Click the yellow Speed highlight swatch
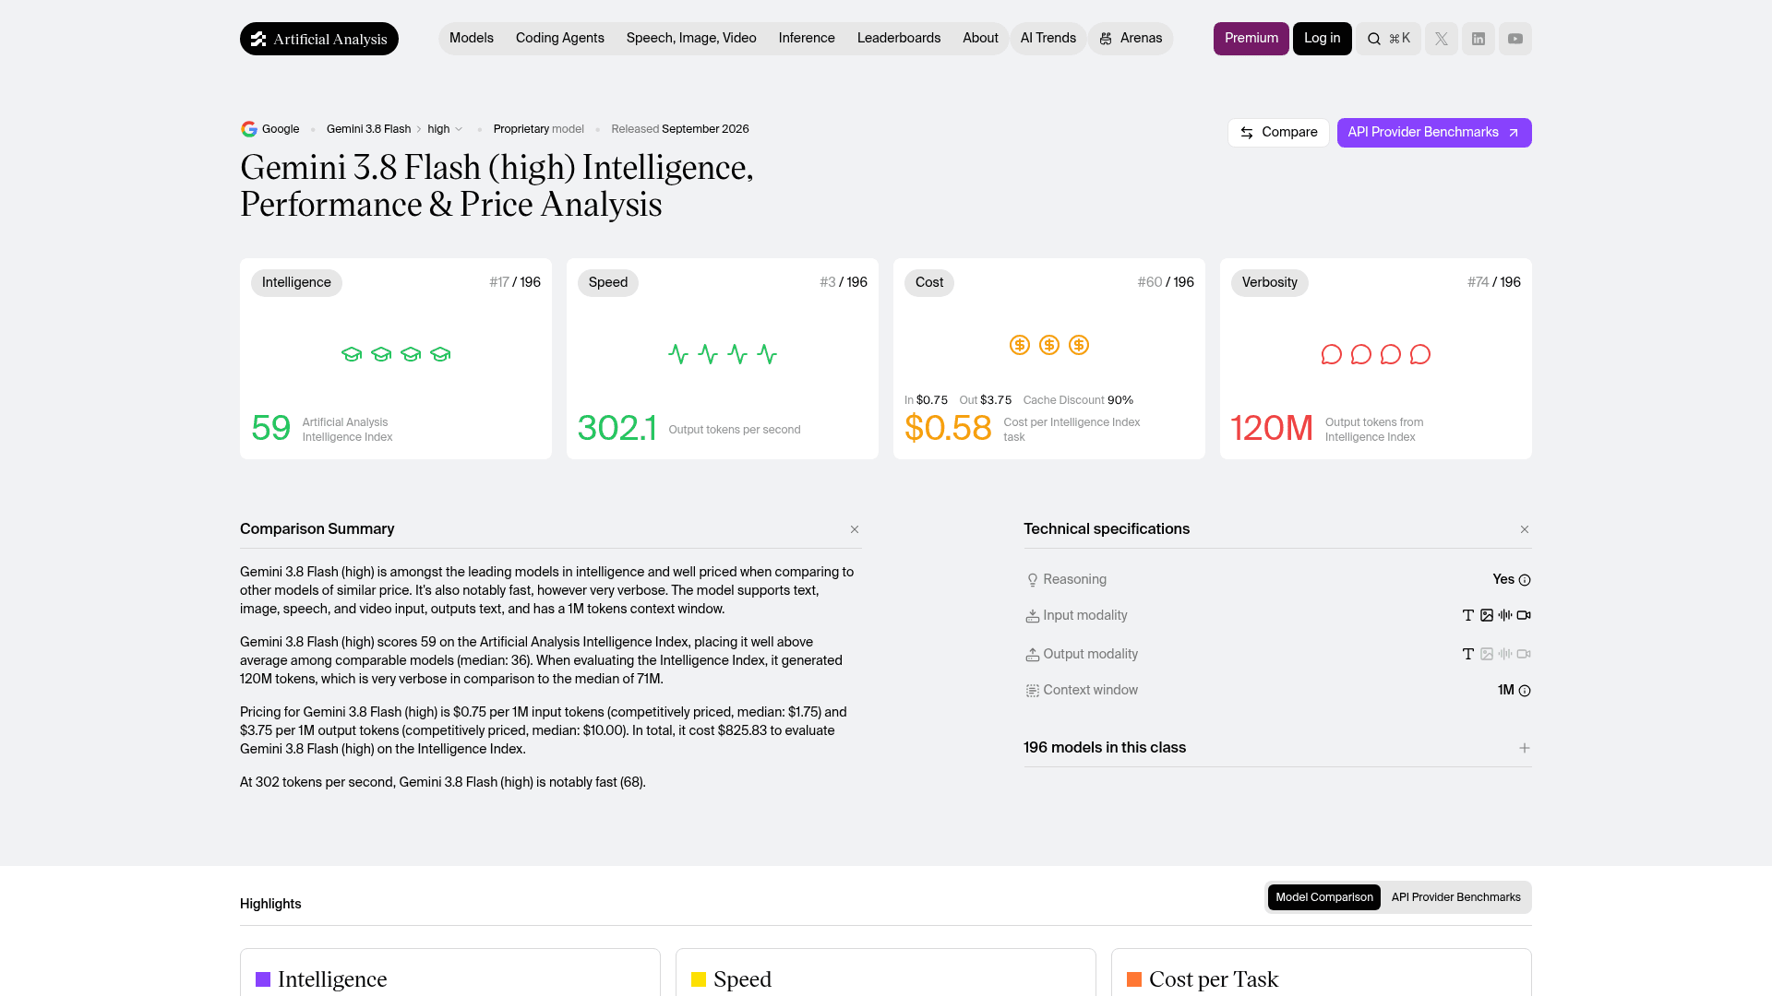This screenshot has width=1772, height=996. click(x=699, y=979)
